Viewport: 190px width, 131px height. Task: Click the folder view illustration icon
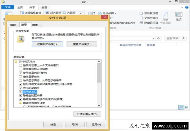pyautogui.click(x=21, y=39)
